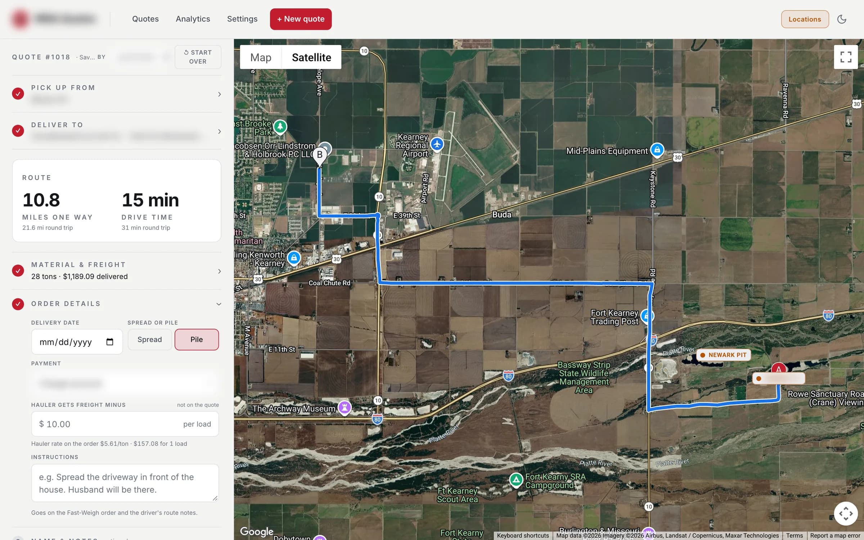
Task: Create a new quote
Action: click(301, 19)
